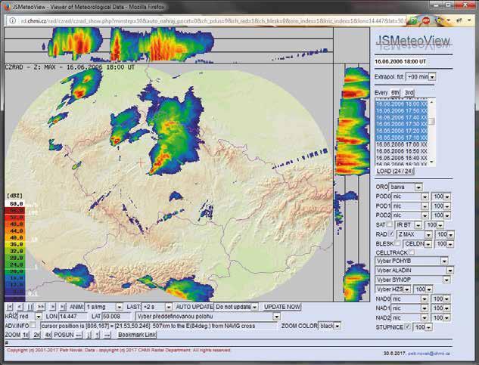Viewport: 479px width, 365px height.
Task: Step back one frame in animation
Action: (x=20, y=307)
